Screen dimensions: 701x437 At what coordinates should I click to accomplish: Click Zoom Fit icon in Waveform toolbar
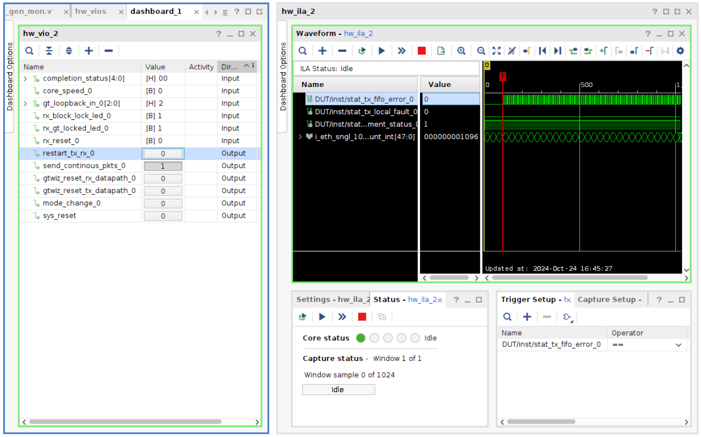coord(496,51)
